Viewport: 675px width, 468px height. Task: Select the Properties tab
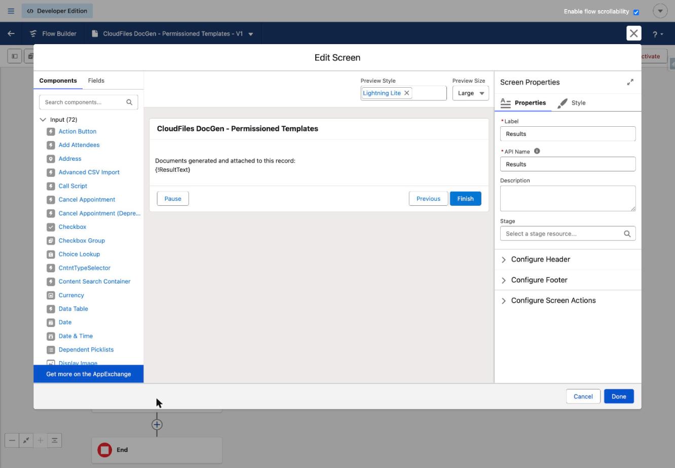tap(523, 103)
